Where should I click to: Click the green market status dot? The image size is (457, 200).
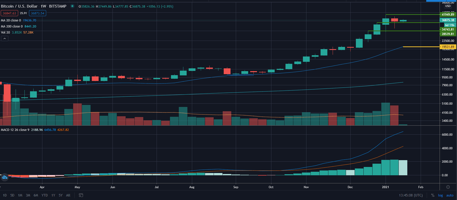[72, 6]
